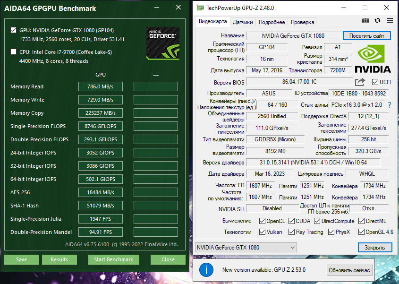399x284 pixels.
Task: Click the GPU-Z refresh icon
Action: pos(377,20)
